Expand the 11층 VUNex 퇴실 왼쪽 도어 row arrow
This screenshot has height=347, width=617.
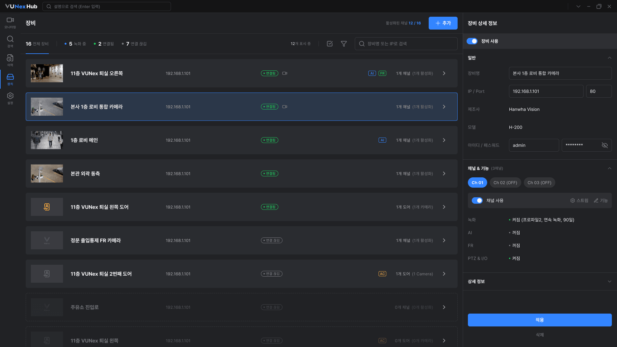click(444, 207)
